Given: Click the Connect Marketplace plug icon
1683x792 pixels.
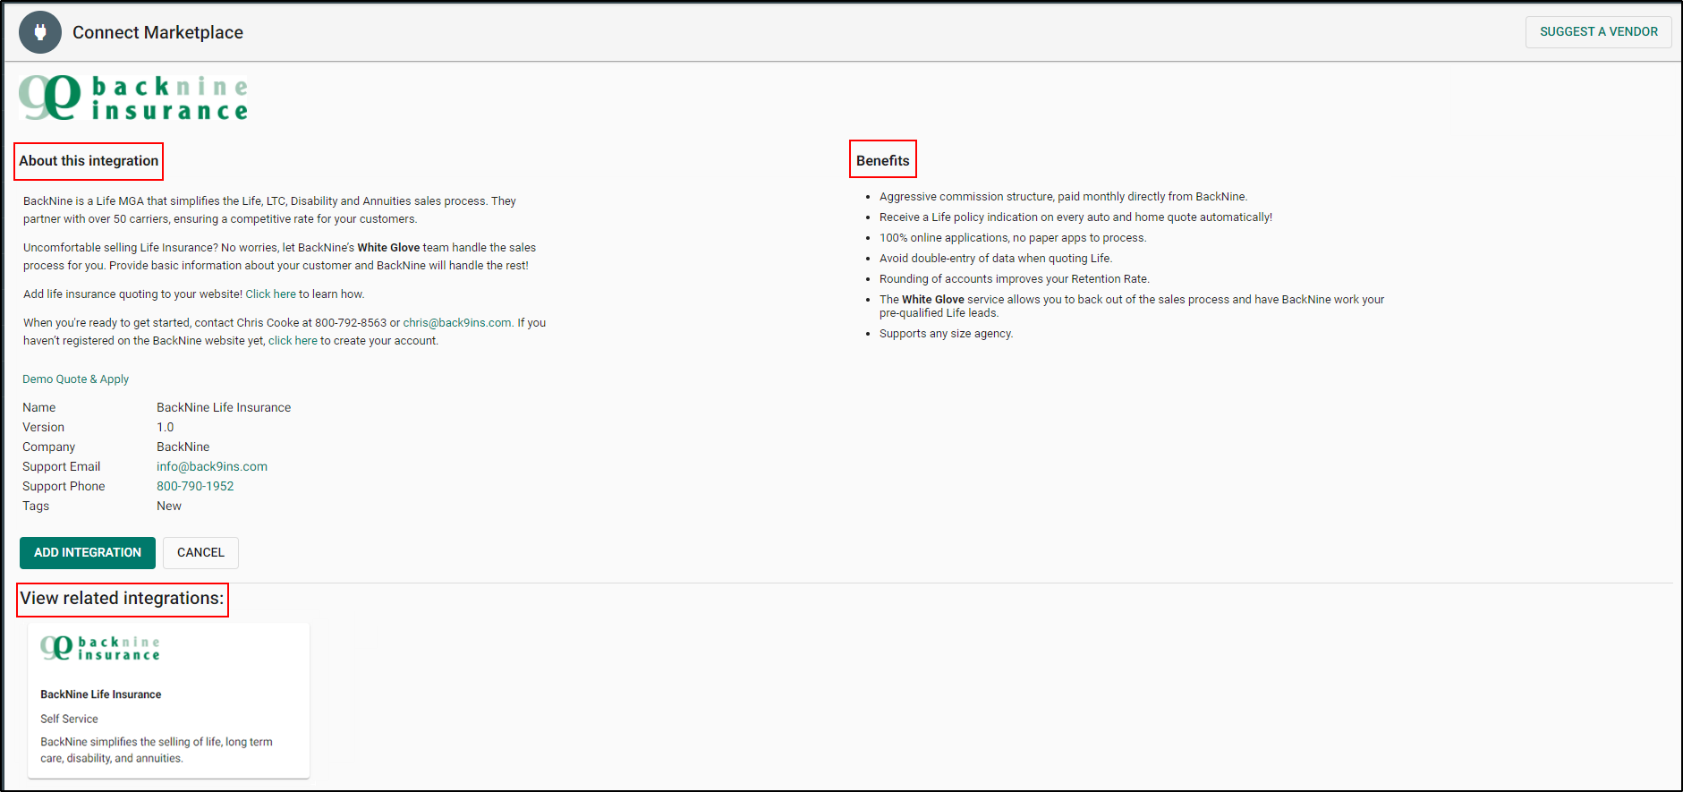Looking at the screenshot, I should [40, 32].
